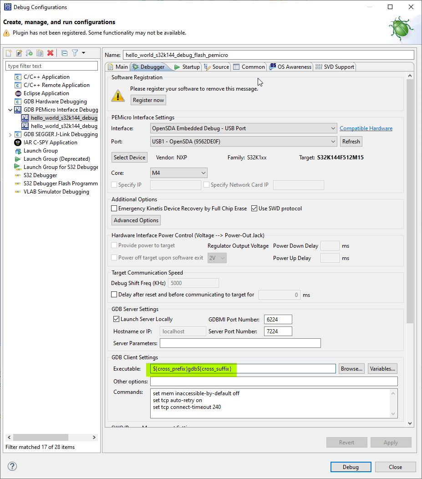Image resolution: width=422 pixels, height=479 pixels.
Task: Collapse all items in configuration tree
Action: click(x=64, y=53)
